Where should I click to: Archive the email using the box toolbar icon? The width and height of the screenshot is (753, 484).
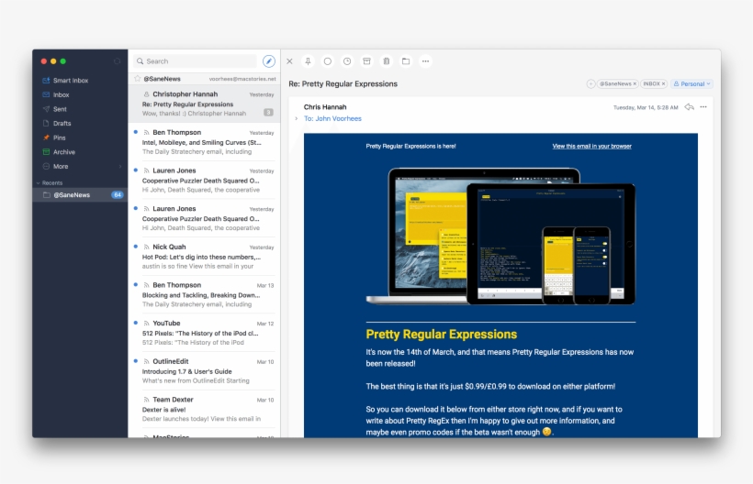(366, 61)
